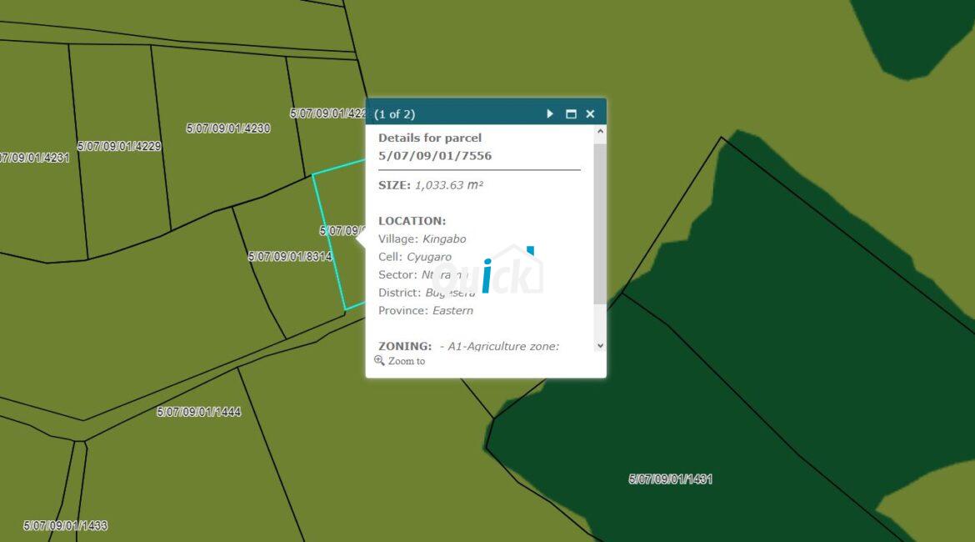Viewport: 975px width, 542px height.
Task: Click the Province: Eastern line
Action: coord(426,310)
